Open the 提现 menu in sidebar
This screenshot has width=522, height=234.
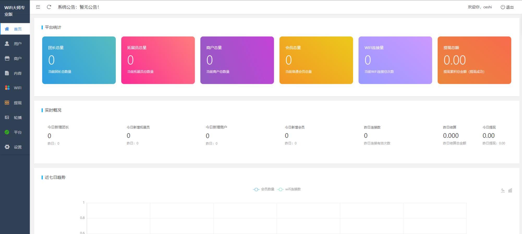tap(17, 103)
